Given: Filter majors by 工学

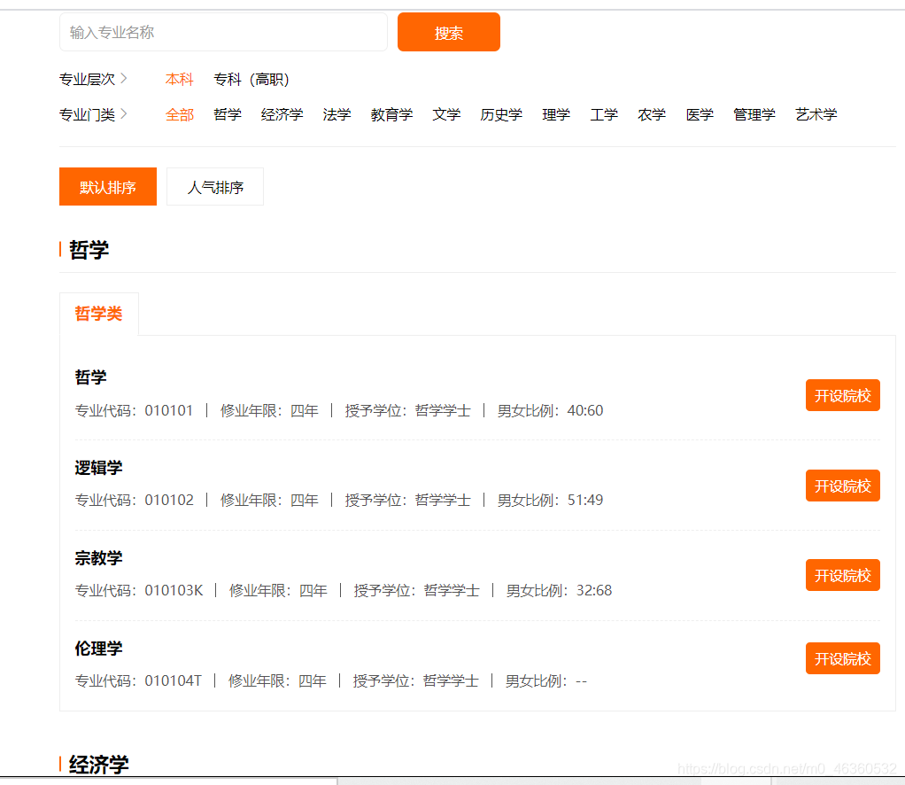Looking at the screenshot, I should coord(604,114).
